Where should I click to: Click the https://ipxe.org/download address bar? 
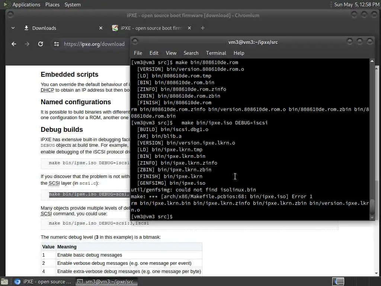94,44
